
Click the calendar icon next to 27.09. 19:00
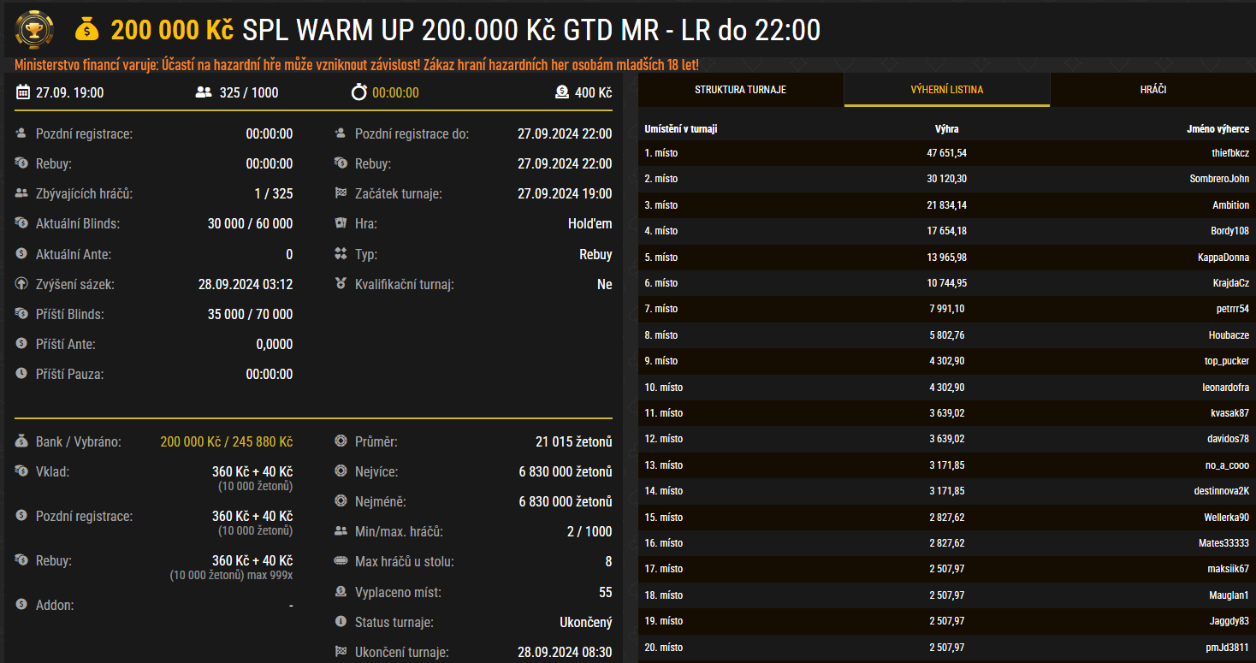[x=23, y=92]
